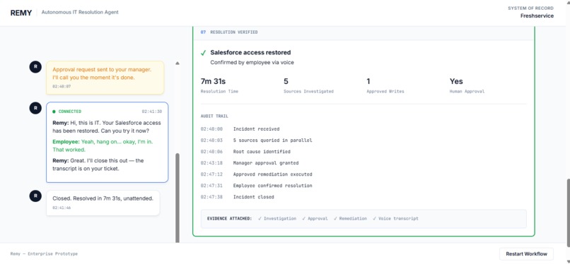Click the Employee reply 'okay, I'm in'
The height and width of the screenshot is (264, 570).
click(103, 145)
